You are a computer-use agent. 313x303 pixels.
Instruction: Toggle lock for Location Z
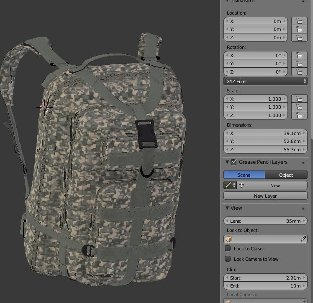299,38
